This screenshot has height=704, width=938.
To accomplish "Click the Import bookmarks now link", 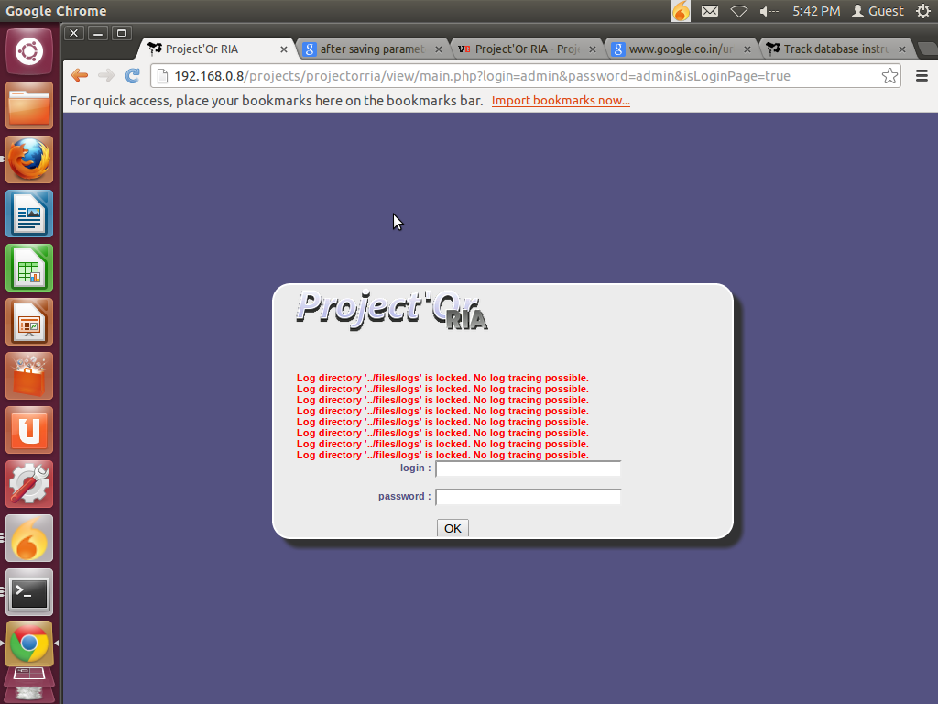I will click(560, 101).
